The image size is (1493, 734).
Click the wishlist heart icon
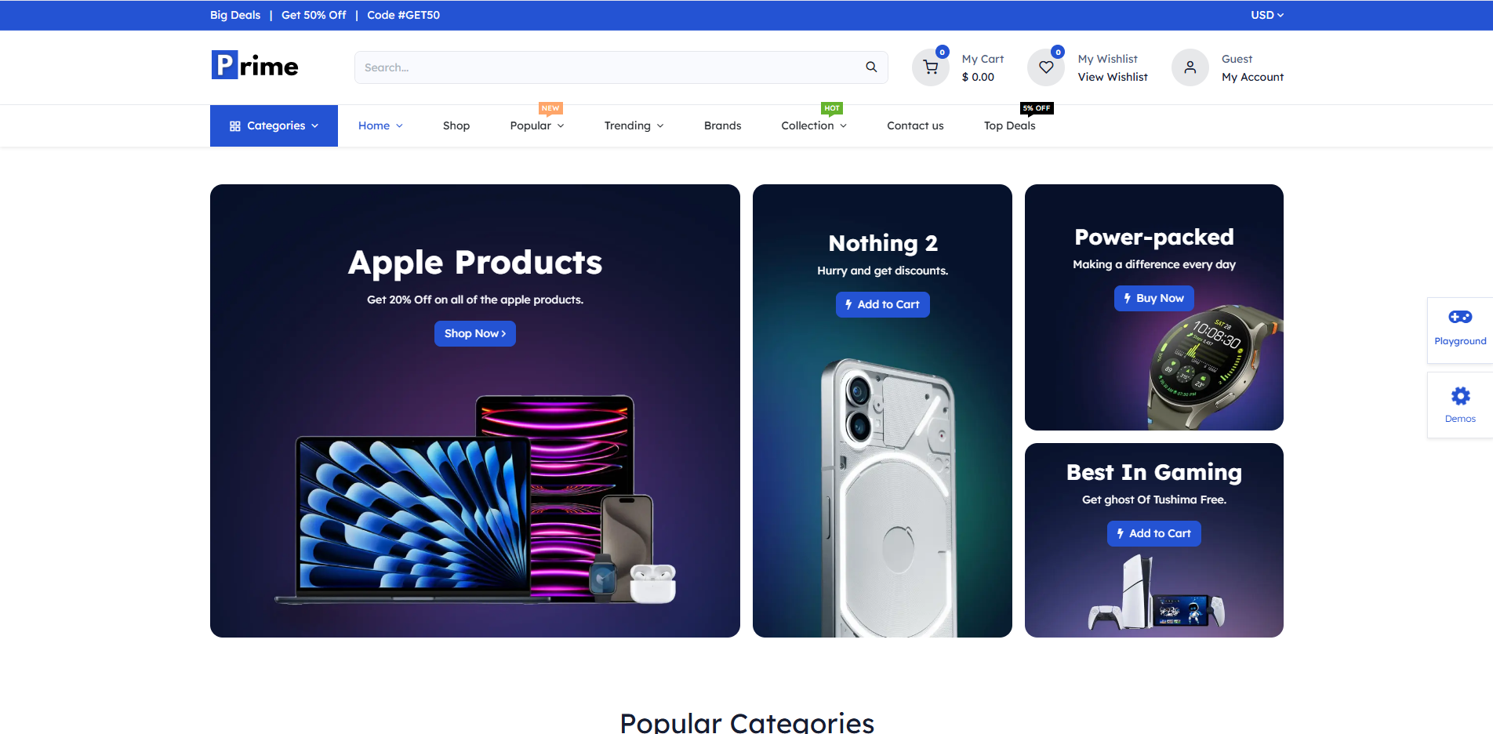point(1046,67)
